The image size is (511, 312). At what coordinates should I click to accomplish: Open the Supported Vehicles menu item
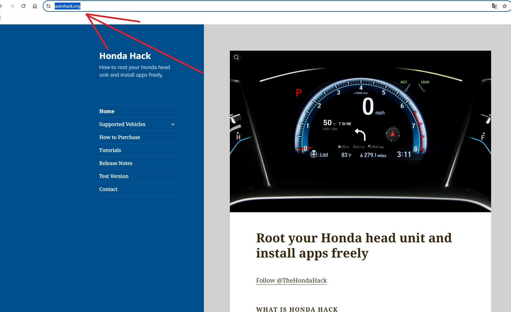click(122, 124)
